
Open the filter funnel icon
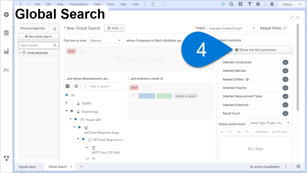[250, 4]
